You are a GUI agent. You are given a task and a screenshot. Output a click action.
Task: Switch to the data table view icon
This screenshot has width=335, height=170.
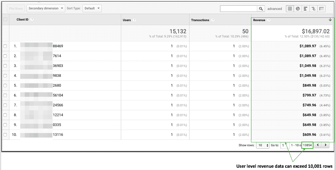coord(290,8)
